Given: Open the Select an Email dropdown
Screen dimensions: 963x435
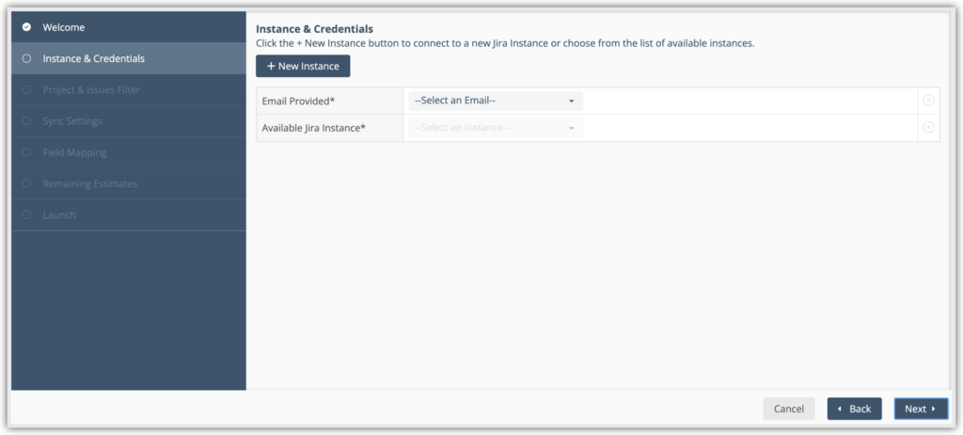Looking at the screenshot, I should click(x=495, y=101).
